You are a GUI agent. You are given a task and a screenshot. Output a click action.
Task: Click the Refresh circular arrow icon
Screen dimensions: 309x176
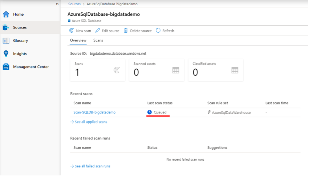158,30
